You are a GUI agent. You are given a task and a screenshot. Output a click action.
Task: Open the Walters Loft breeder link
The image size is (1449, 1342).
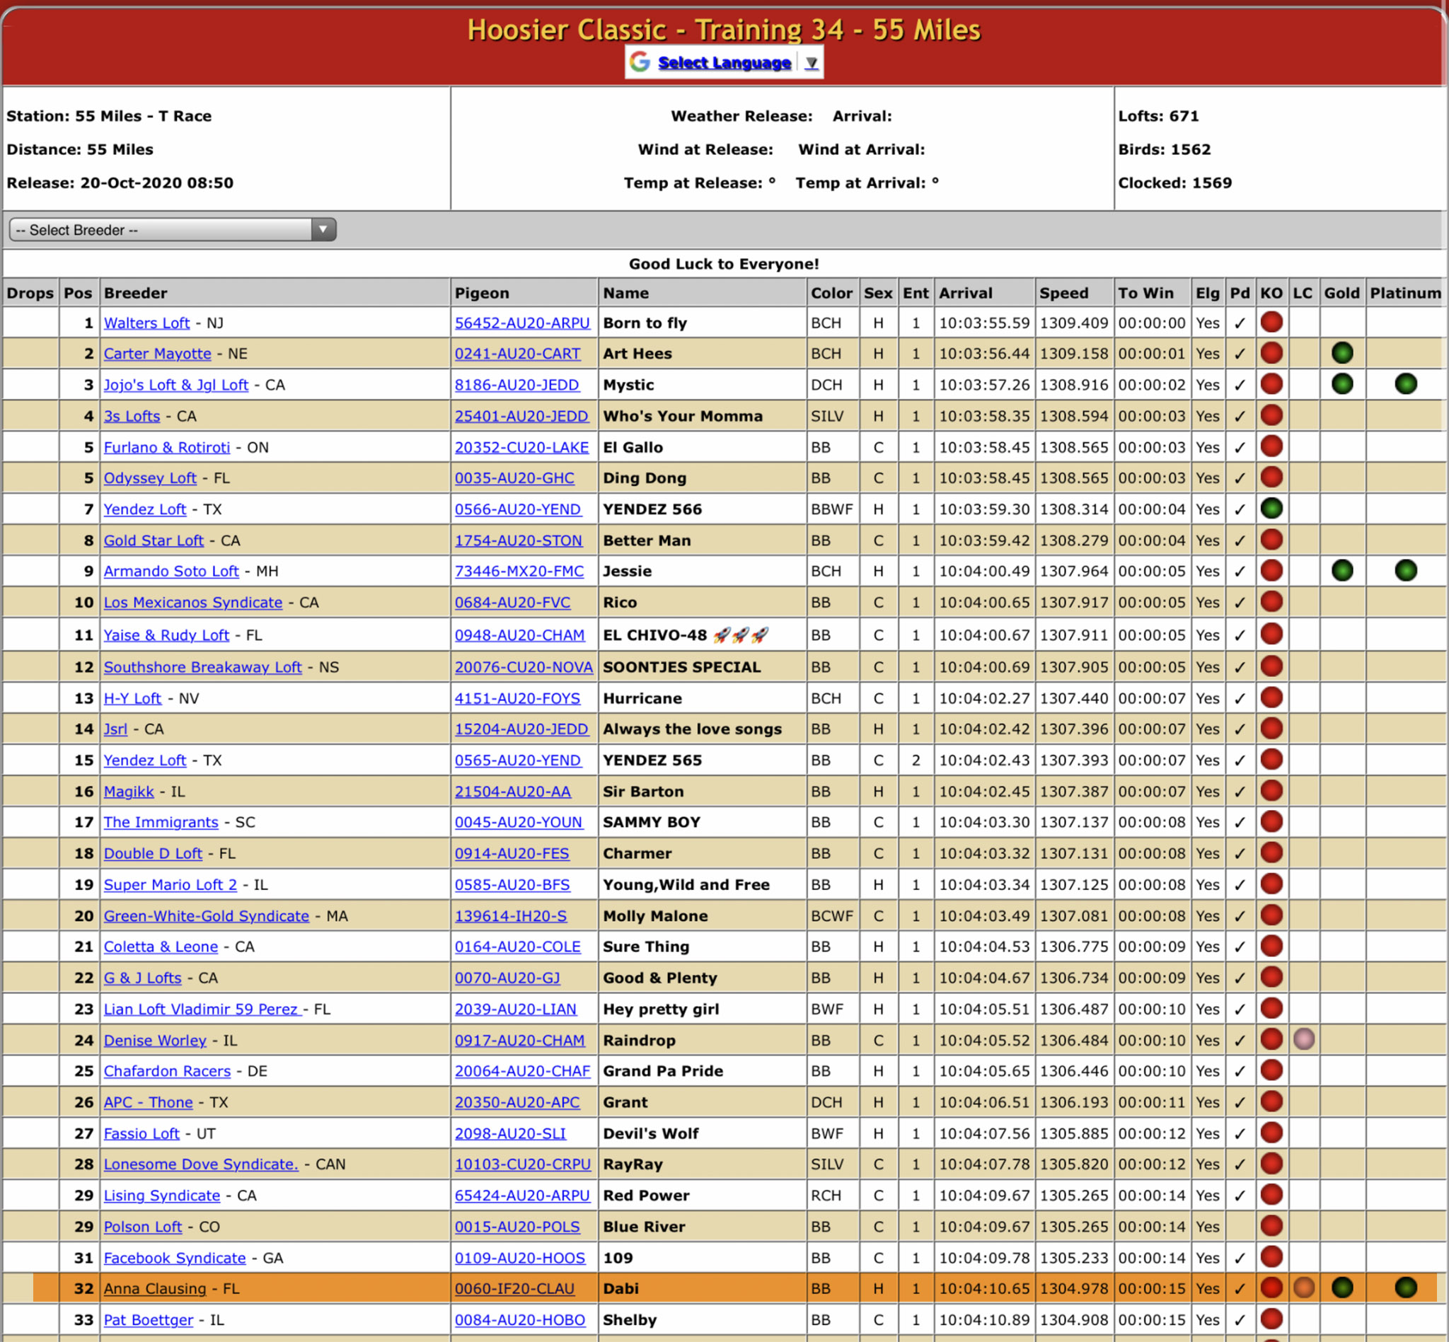point(146,323)
